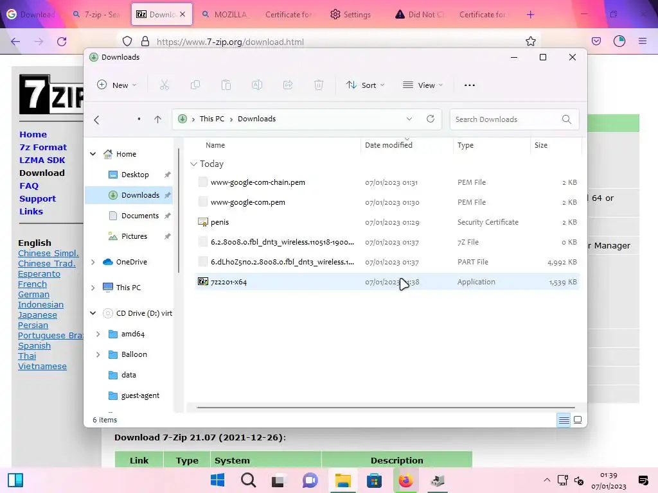Click the Share icon in Explorer toolbar
The image size is (658, 493).
[288, 85]
